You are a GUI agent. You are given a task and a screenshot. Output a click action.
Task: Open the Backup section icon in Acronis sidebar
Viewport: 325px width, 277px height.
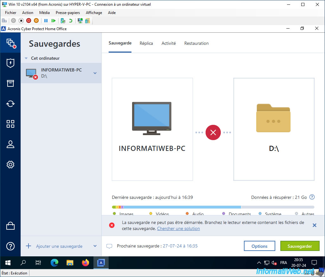[x=10, y=43]
